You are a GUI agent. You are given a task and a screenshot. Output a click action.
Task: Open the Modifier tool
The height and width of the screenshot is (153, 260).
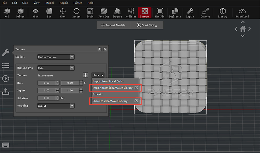[x=131, y=13]
